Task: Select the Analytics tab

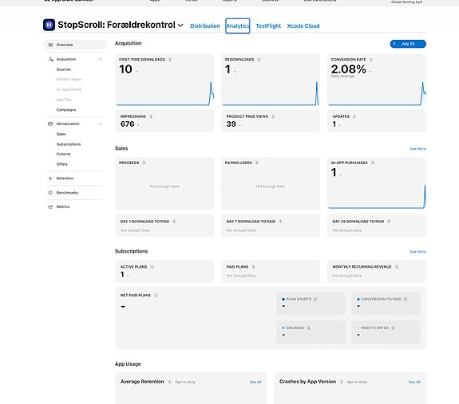Action: point(237,25)
